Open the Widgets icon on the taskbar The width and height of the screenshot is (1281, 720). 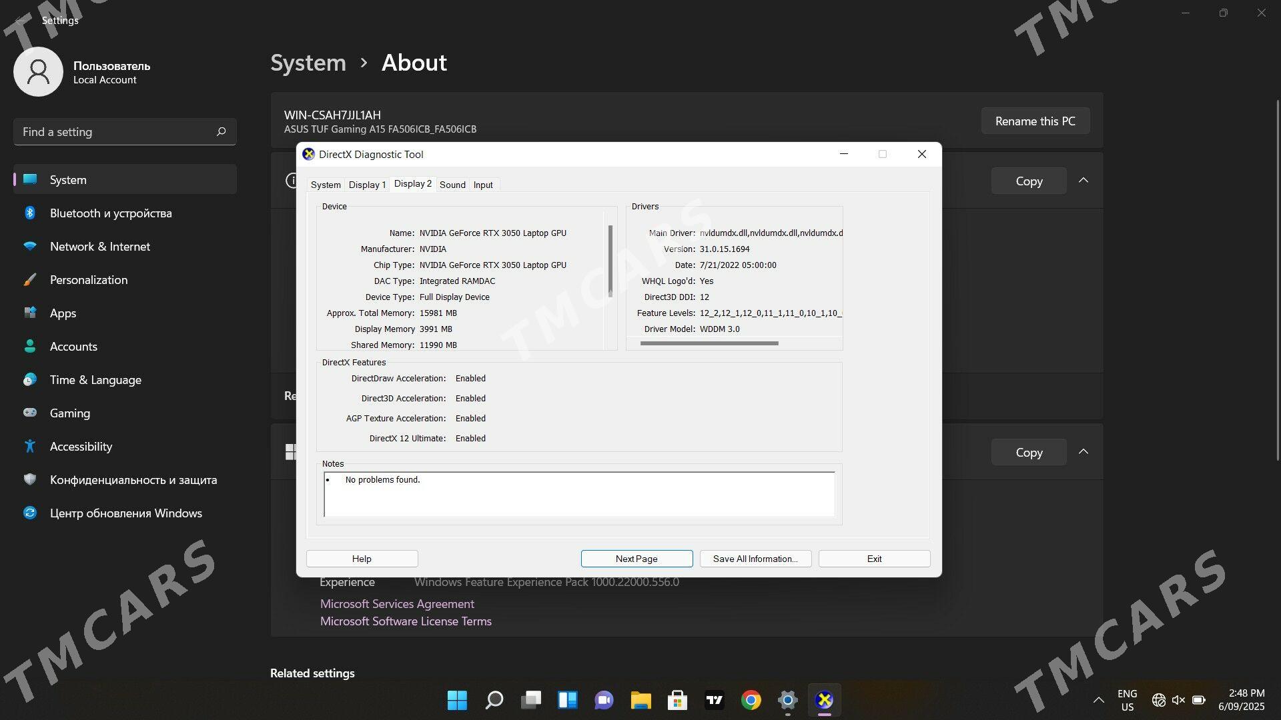pos(568,700)
